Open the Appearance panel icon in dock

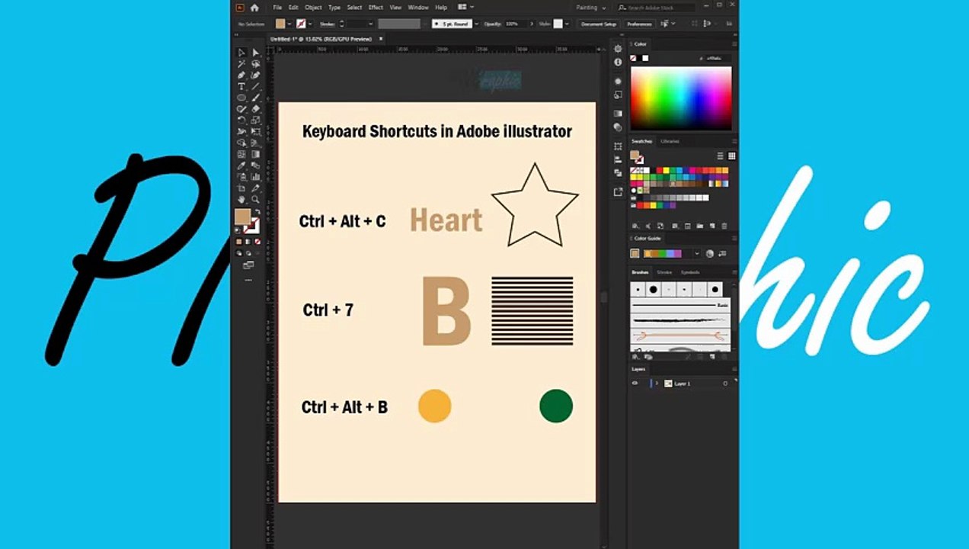pyautogui.click(x=618, y=82)
